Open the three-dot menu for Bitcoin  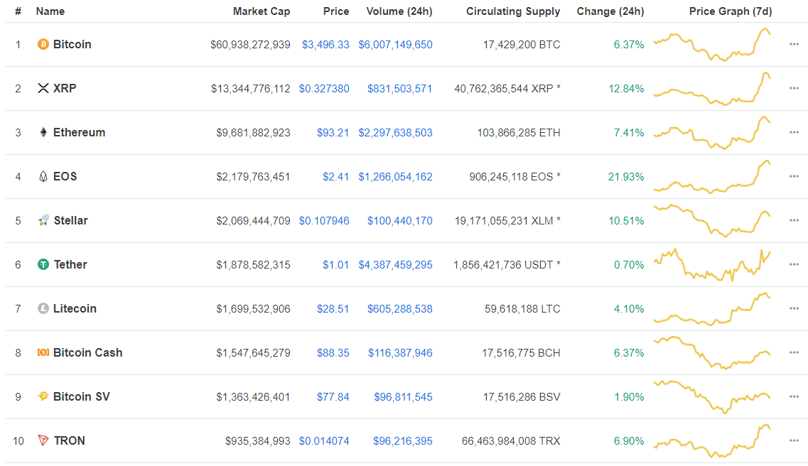click(x=794, y=44)
